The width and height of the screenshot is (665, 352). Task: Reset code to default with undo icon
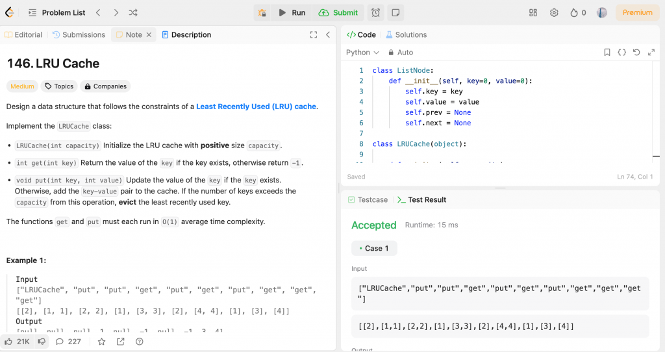pyautogui.click(x=636, y=52)
